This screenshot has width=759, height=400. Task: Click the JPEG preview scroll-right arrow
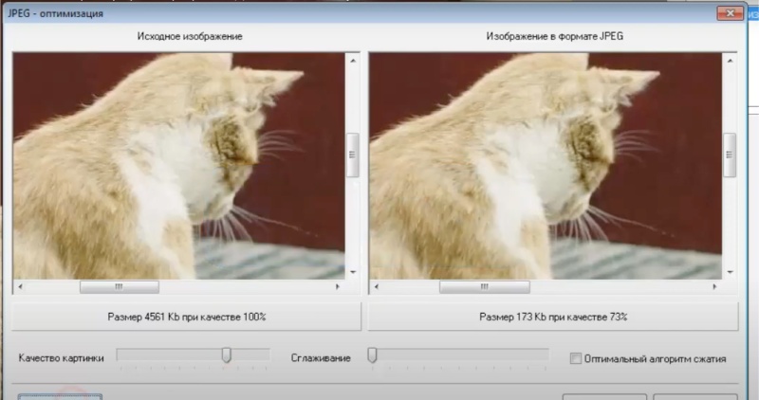(714, 287)
